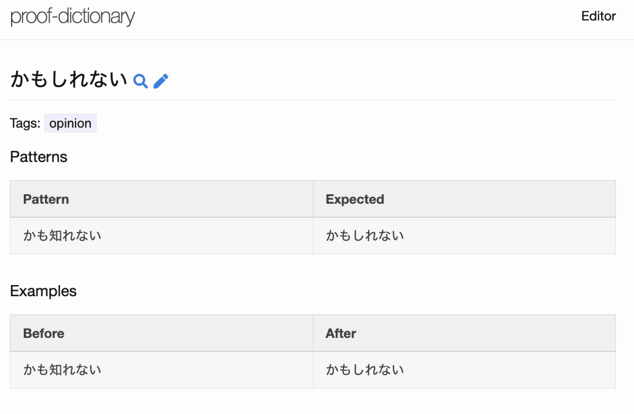634x414 pixels.
Task: Click the magnifier search icon beside the title
Action: pos(141,81)
